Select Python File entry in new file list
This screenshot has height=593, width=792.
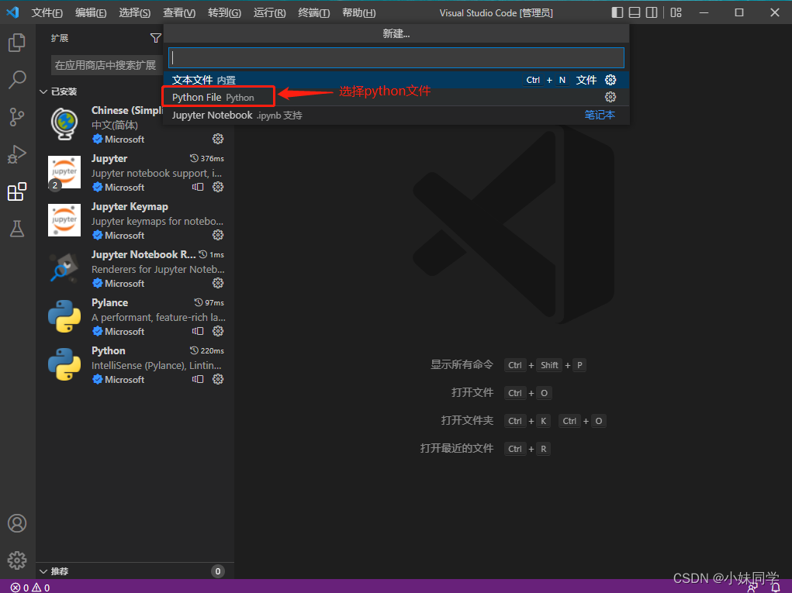point(396,97)
